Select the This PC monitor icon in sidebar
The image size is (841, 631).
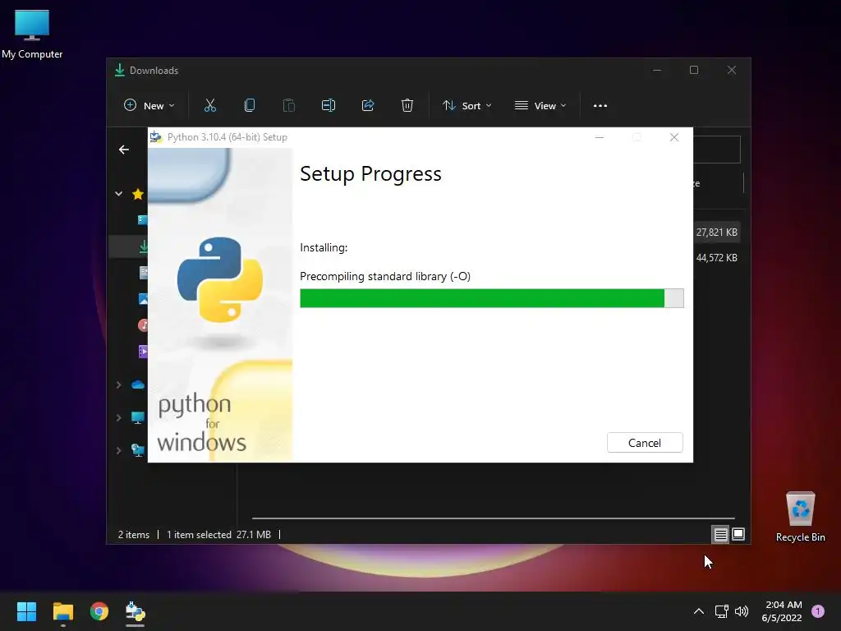coord(138,417)
